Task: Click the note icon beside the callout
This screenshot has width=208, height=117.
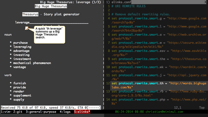Action: (27, 28)
